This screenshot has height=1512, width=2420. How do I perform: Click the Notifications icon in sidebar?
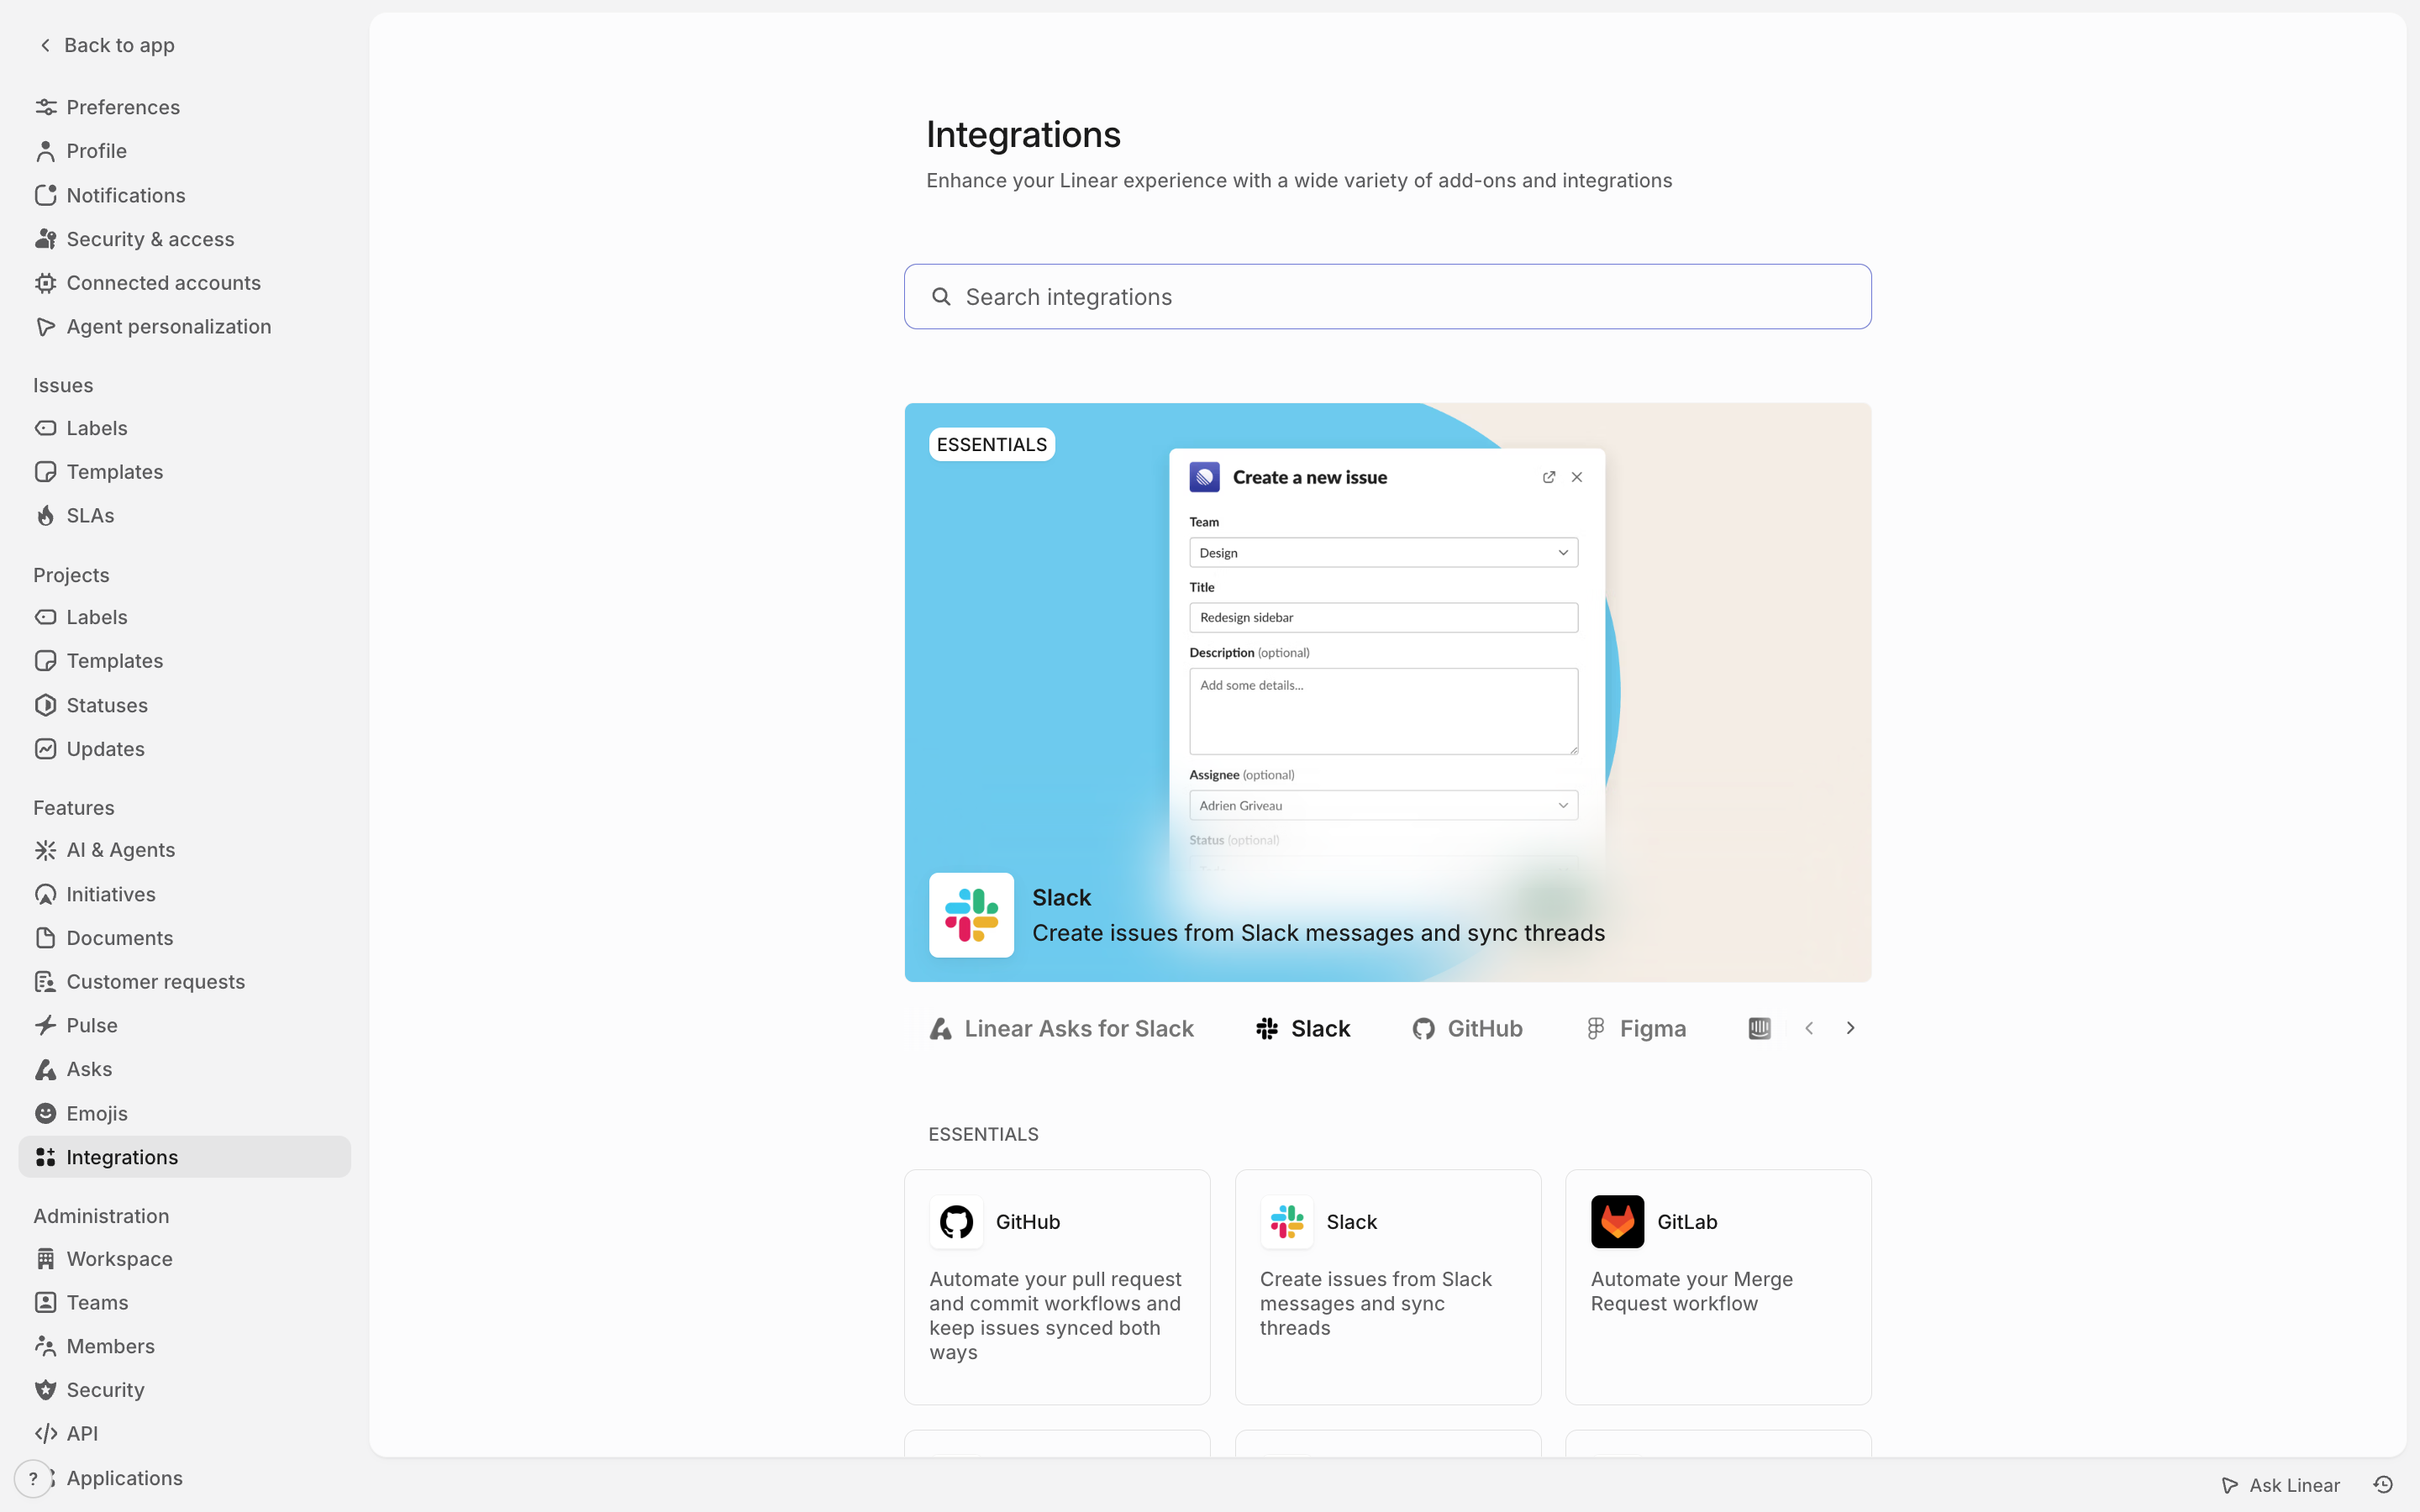(45, 195)
